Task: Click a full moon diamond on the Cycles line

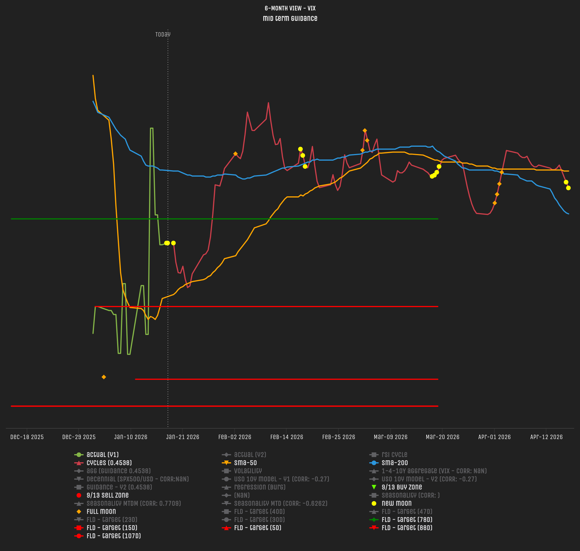Action: click(x=236, y=153)
